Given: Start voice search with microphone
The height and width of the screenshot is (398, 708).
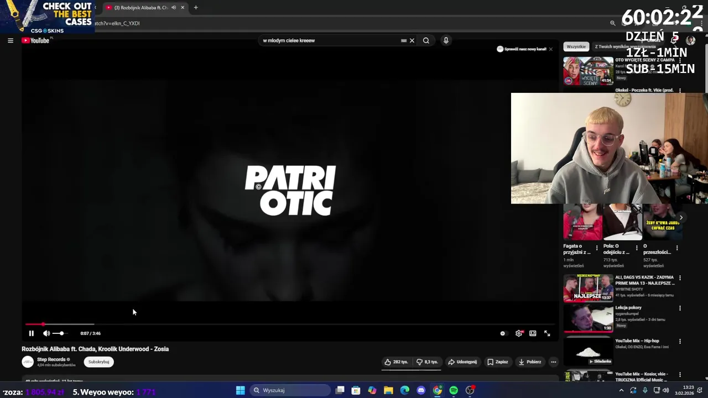Looking at the screenshot, I should (446, 40).
